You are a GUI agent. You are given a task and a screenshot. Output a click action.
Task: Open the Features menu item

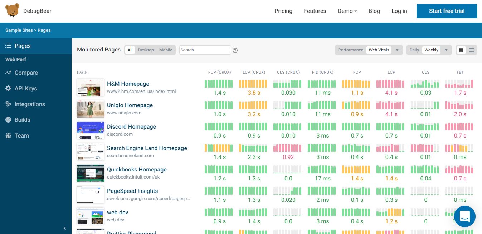(x=315, y=11)
